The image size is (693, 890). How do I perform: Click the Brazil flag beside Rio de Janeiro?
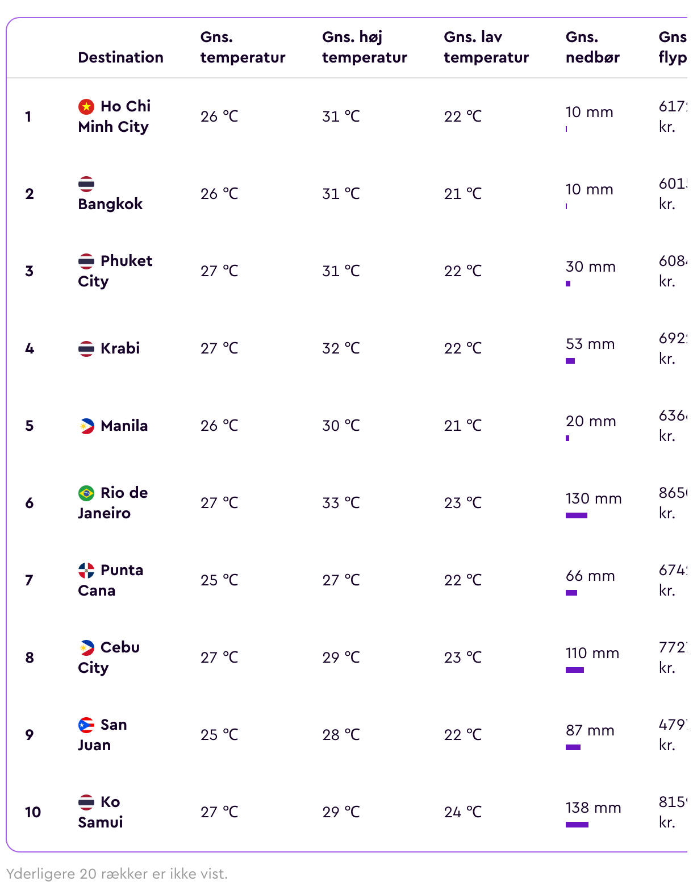click(x=86, y=493)
